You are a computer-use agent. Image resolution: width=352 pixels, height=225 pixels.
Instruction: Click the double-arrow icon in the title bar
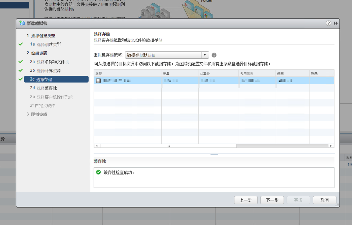335,23
